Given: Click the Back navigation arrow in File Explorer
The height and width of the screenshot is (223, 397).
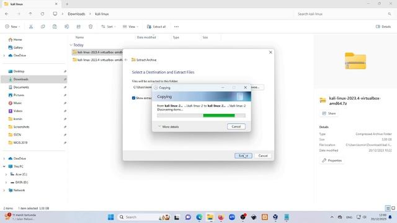Looking at the screenshot, I should [7, 14].
